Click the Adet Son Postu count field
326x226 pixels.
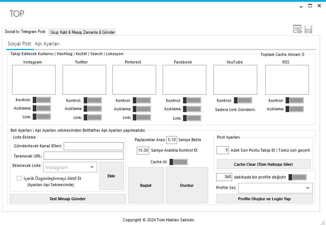(x=223, y=150)
